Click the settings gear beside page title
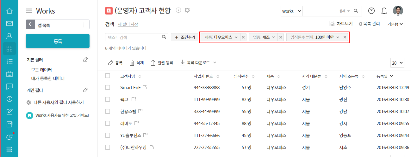Image resolution: width=411 pixels, height=157 pixels. (187, 10)
